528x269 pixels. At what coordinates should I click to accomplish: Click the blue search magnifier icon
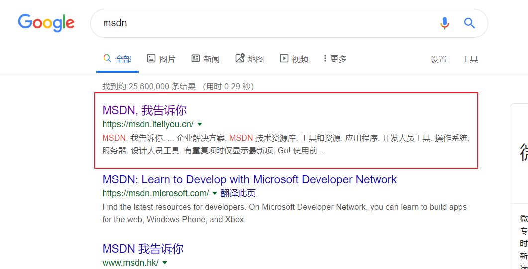469,23
